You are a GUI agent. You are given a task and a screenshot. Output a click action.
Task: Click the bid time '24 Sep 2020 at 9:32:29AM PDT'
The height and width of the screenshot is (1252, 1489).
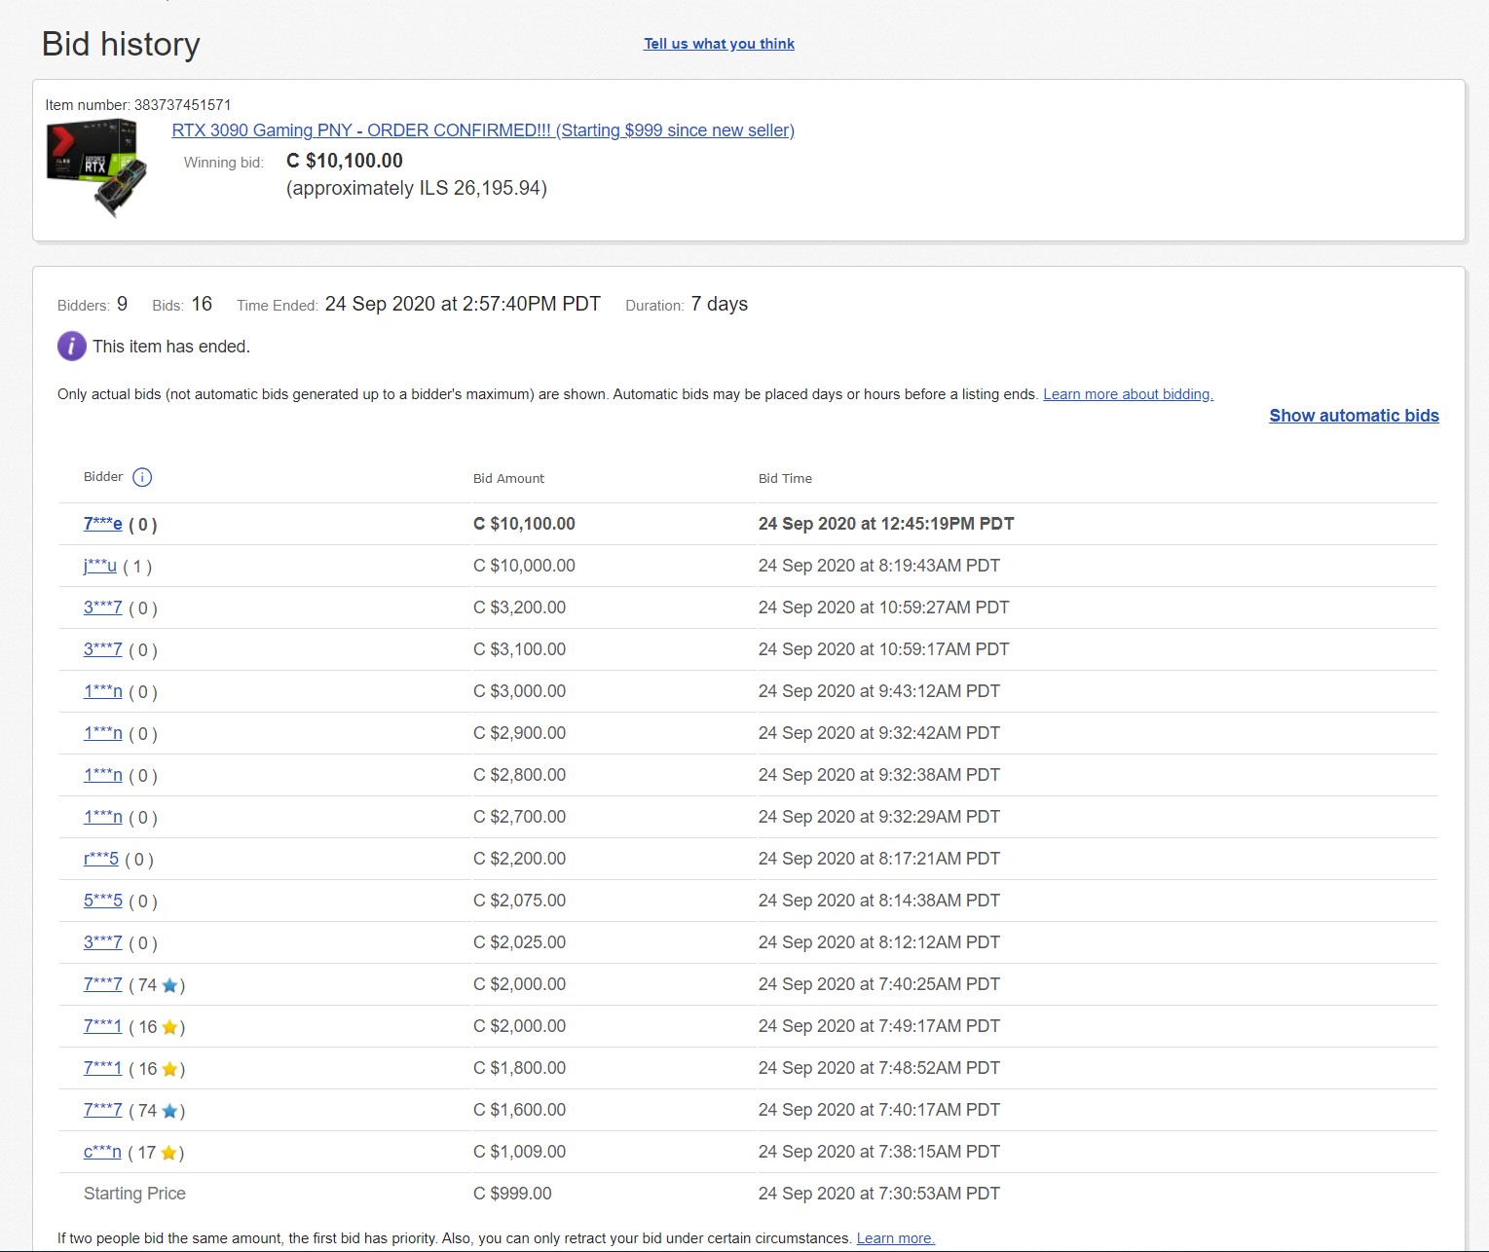(x=879, y=817)
